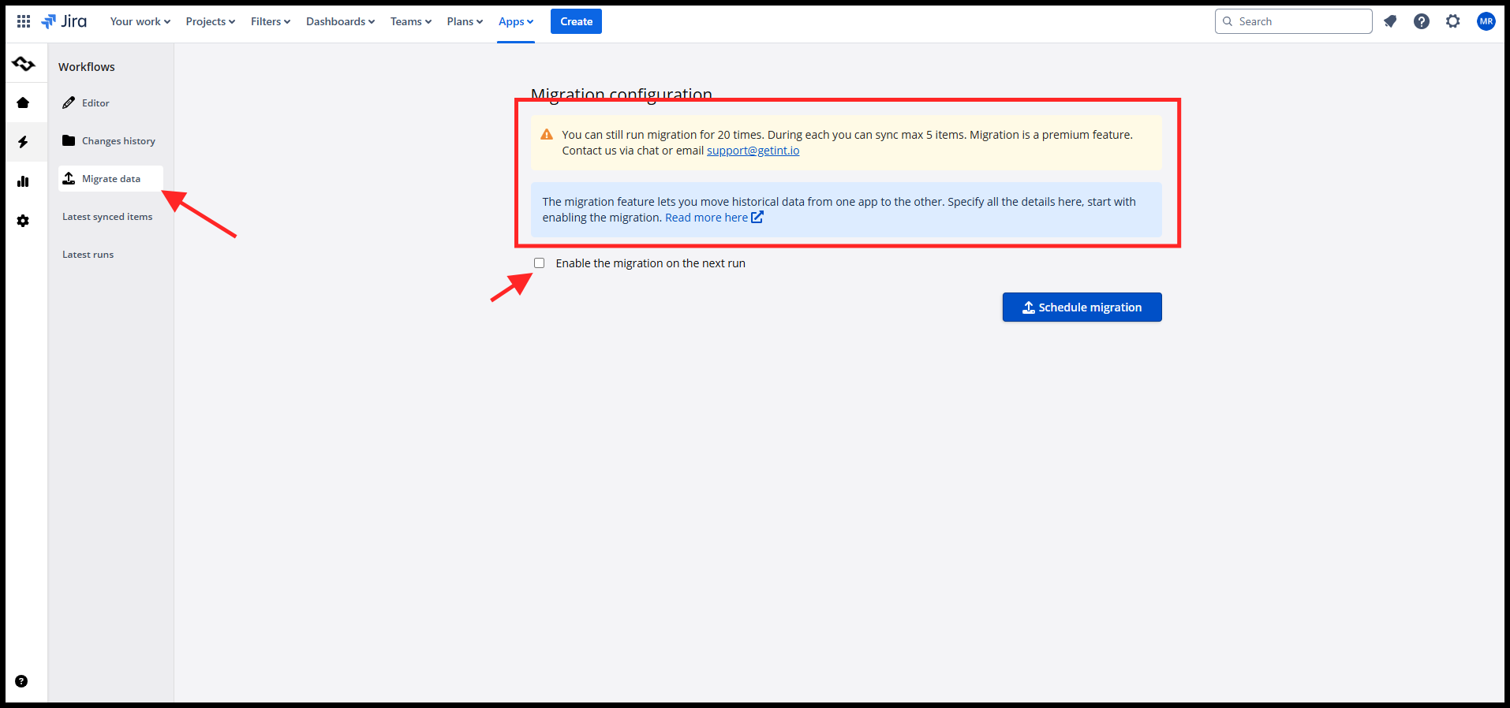This screenshot has width=1510, height=708.
Task: Expand the Your work dropdown
Action: 140,21
